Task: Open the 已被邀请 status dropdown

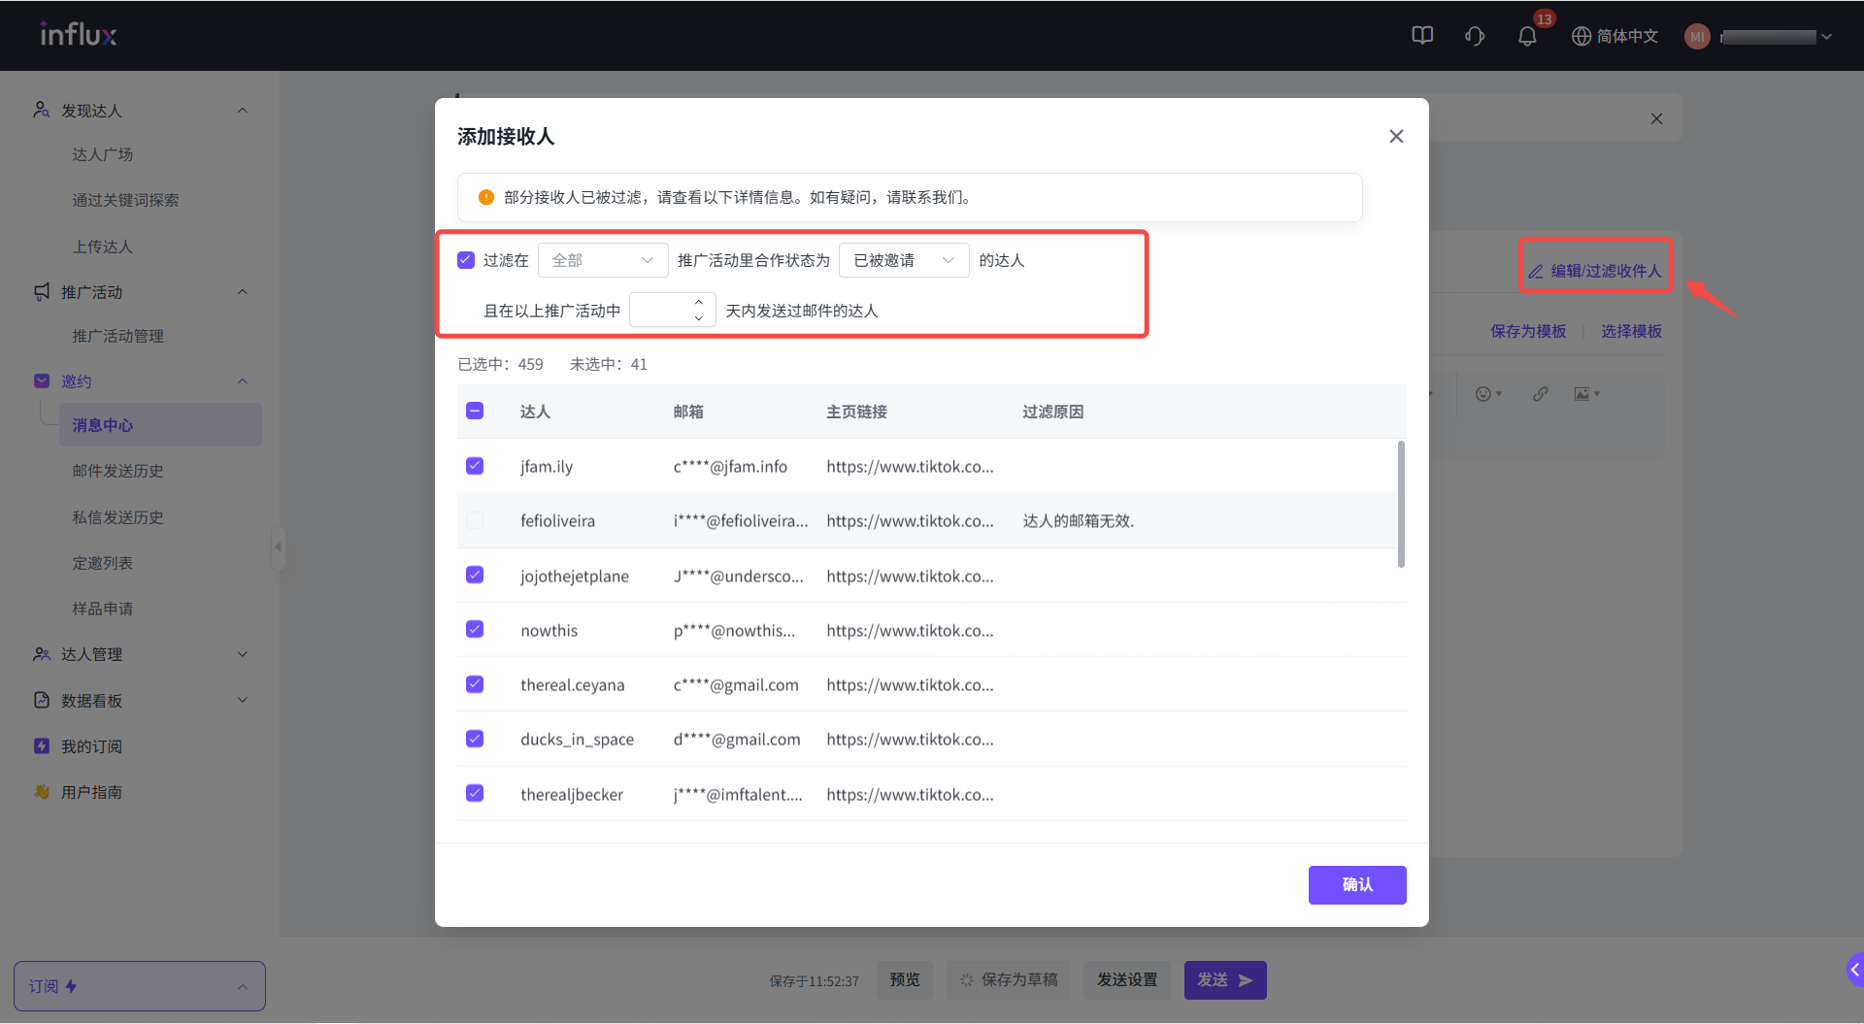Action: pos(903,260)
